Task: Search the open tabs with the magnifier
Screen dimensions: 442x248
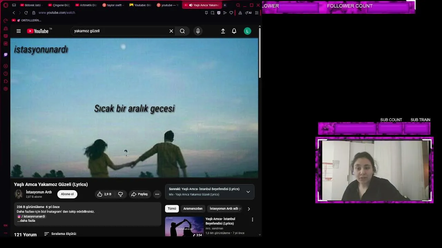Action: pos(238,5)
